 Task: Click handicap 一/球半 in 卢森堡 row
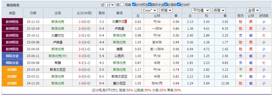point(157,29)
